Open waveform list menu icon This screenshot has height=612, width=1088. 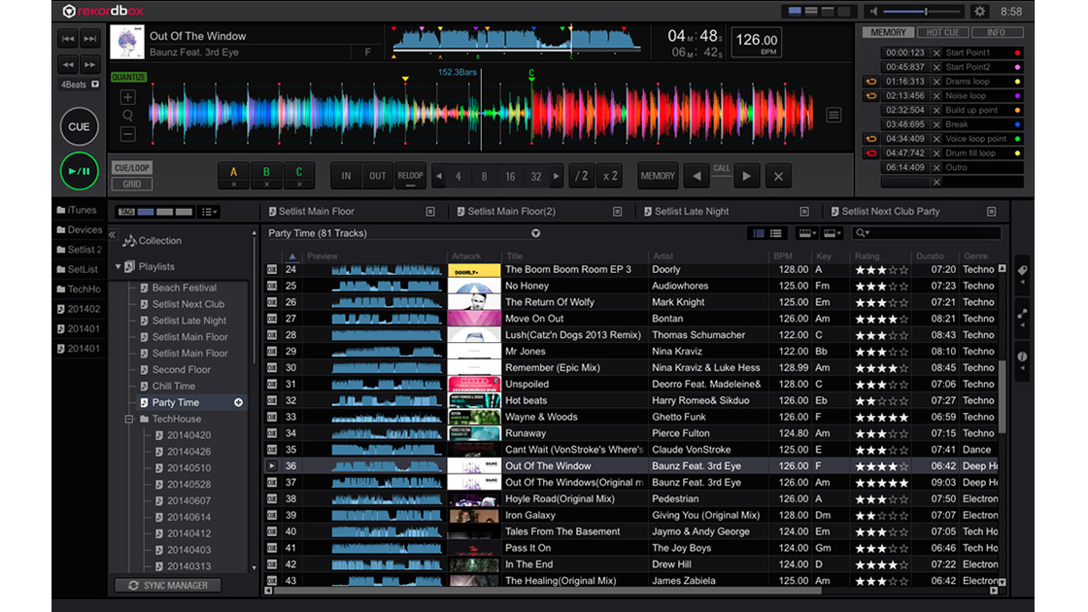[833, 116]
